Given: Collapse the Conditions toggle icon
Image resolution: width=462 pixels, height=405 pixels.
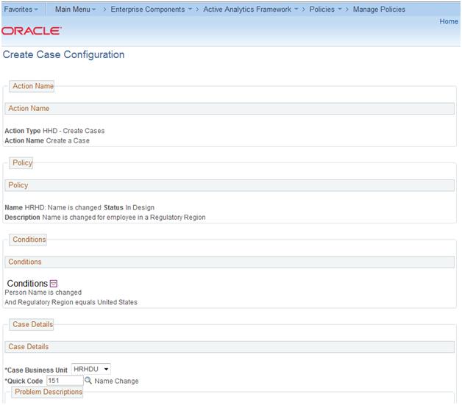Looking at the screenshot, I should tap(54, 284).
